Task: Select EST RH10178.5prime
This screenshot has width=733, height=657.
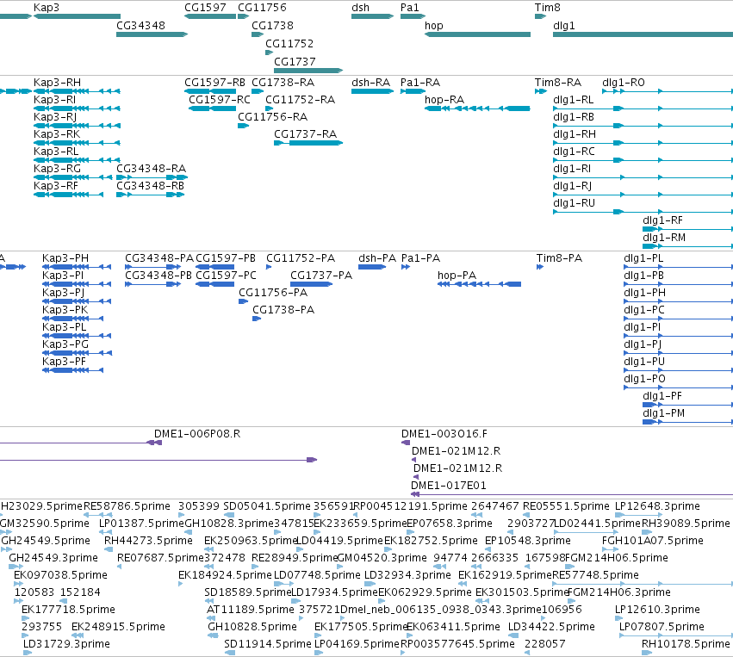Action: (x=686, y=644)
